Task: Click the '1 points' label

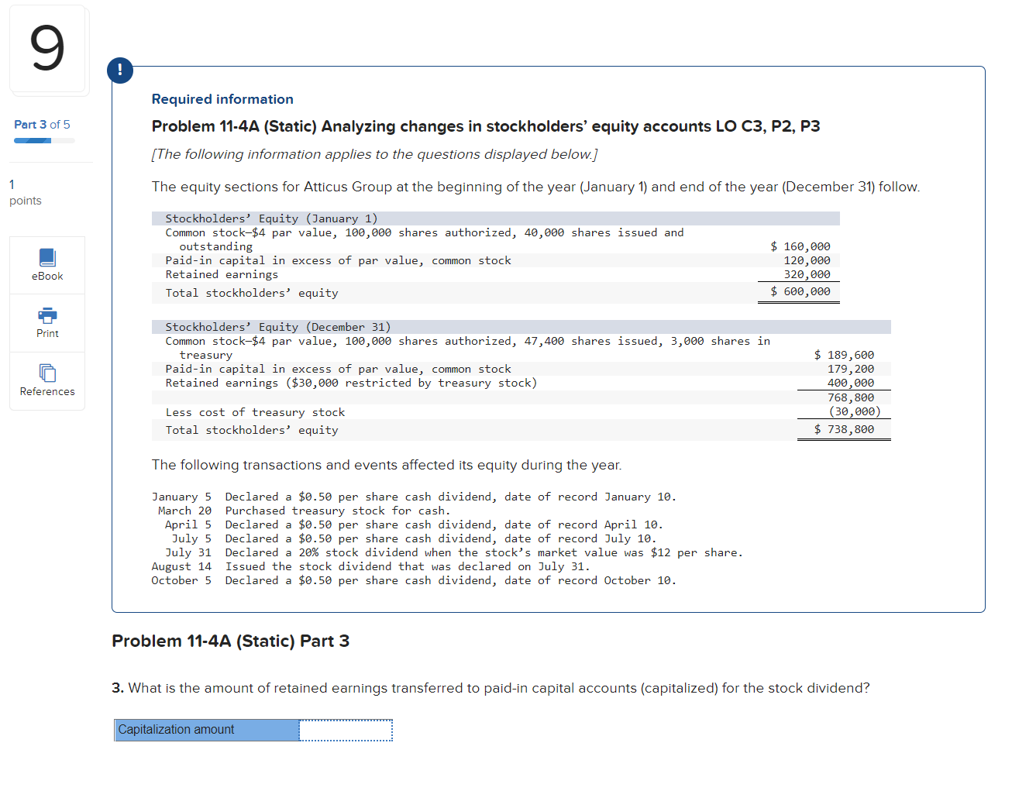Action: coord(26,192)
